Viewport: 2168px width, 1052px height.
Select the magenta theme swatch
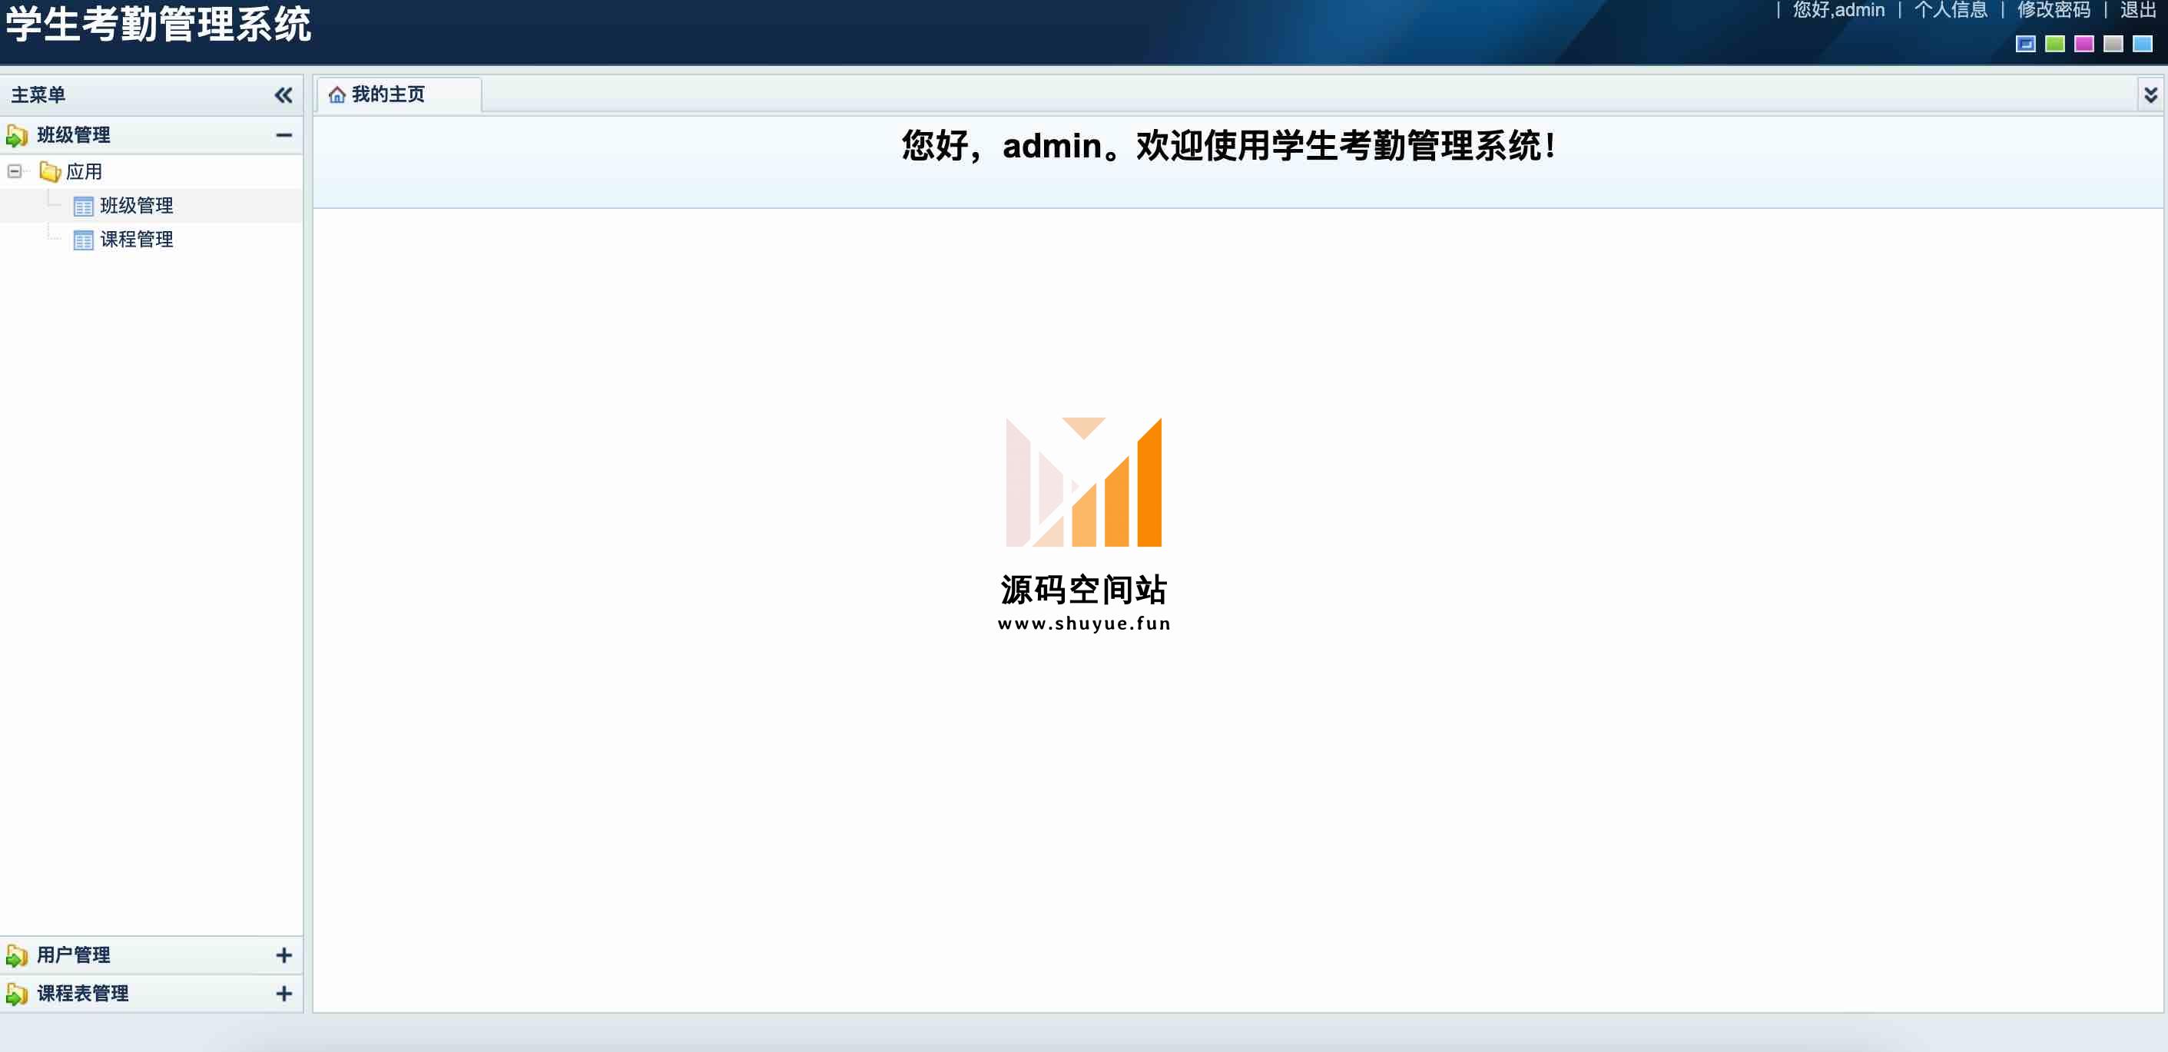pos(2083,44)
